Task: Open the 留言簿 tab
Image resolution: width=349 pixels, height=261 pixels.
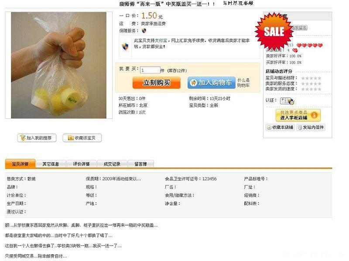Action: (x=140, y=164)
